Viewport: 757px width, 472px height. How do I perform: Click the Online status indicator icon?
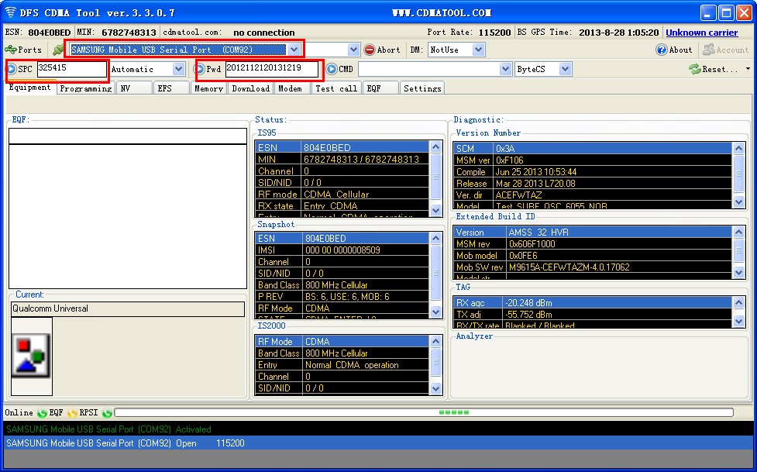pyautogui.click(x=42, y=413)
